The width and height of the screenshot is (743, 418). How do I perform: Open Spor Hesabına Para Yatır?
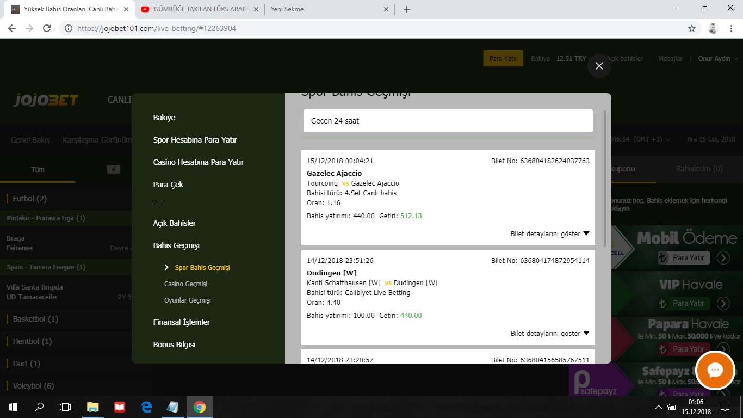click(195, 140)
